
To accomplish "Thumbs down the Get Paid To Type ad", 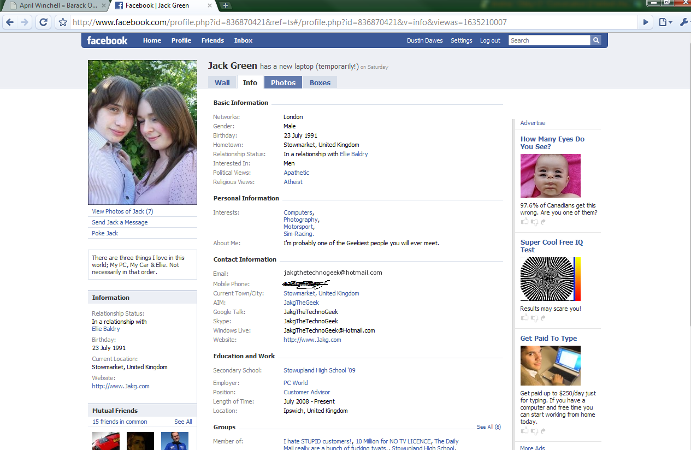I will click(x=534, y=431).
